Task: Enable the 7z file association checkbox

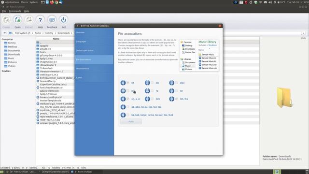Action: (153, 91)
